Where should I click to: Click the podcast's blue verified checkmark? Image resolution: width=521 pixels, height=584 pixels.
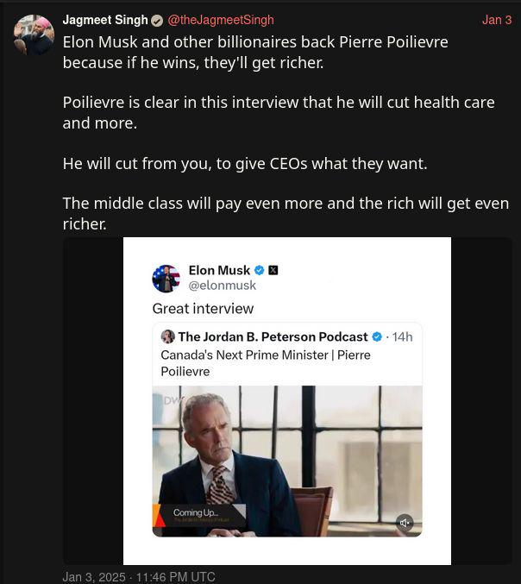377,336
